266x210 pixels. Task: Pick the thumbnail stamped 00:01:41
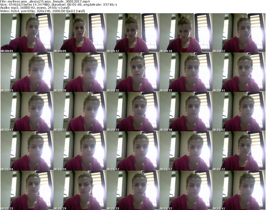tap(239, 190)
